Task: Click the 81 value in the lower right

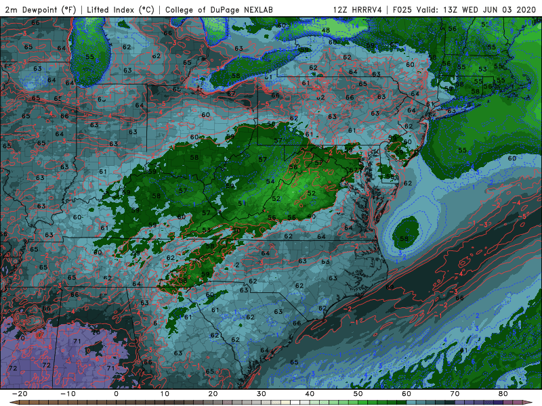Action: click(x=464, y=350)
